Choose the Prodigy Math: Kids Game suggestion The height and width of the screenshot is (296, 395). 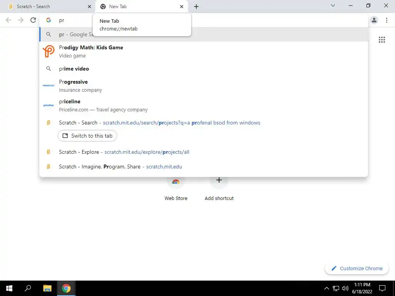204,51
